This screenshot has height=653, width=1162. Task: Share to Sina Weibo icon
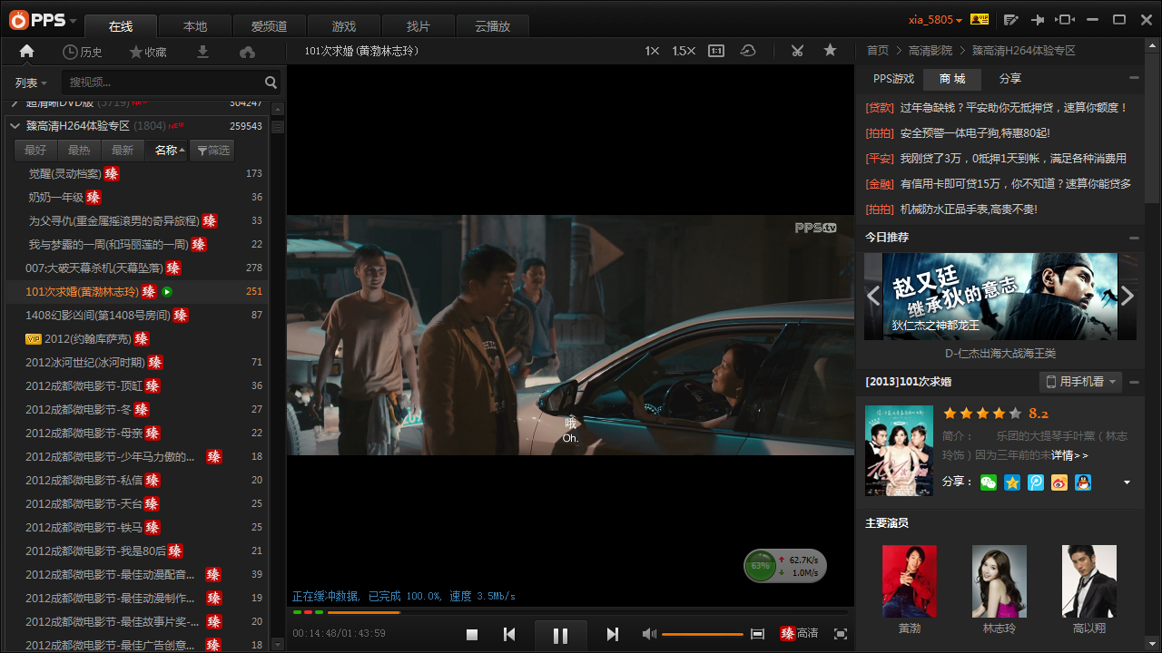[x=1059, y=482]
